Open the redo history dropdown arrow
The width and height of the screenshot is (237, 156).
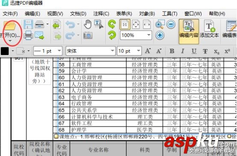click(78, 35)
